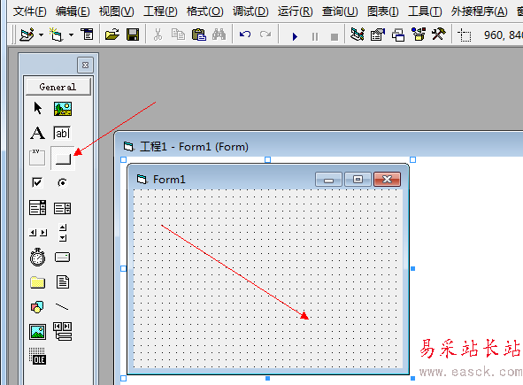Select the Pointer tool in toolbox
523x385 pixels.
38,109
